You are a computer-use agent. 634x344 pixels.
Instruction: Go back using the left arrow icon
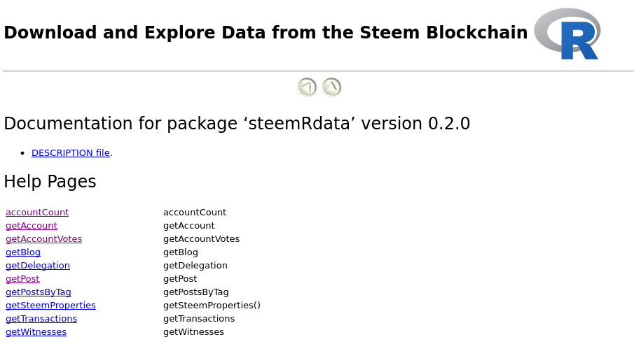(x=307, y=87)
